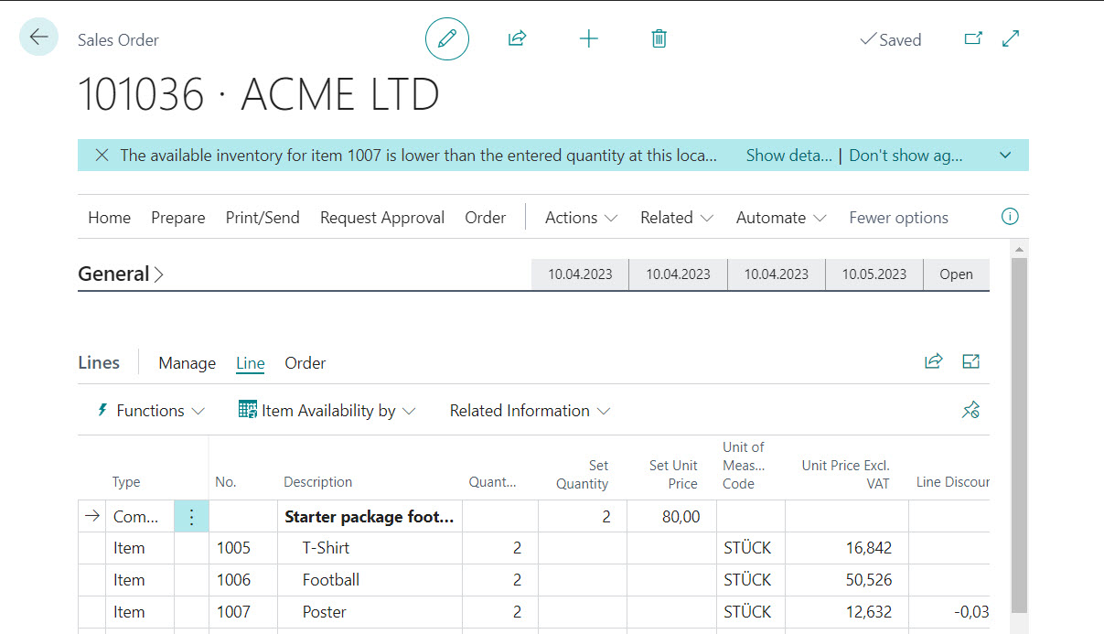The width and height of the screenshot is (1104, 634).
Task: Open the FactBox information pane icon
Action: (x=1010, y=217)
